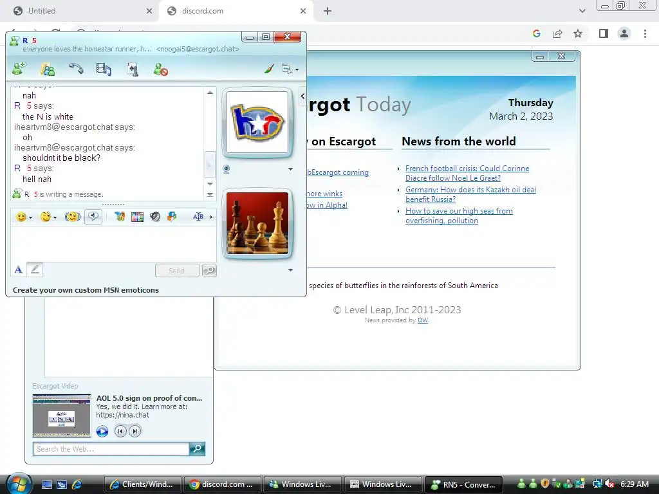659x494 pixels.
Task: Click the speaker sound icon in chat toolbar
Action: click(x=155, y=217)
